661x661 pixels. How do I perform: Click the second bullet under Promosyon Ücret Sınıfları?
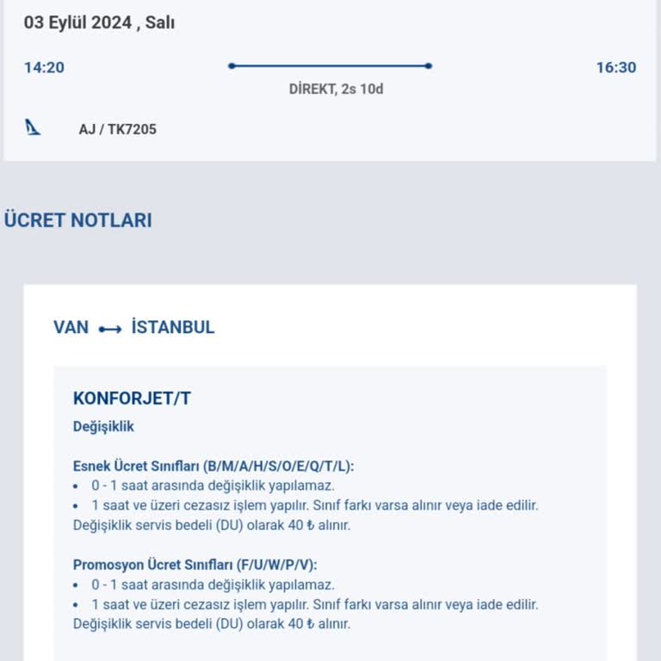(315, 604)
